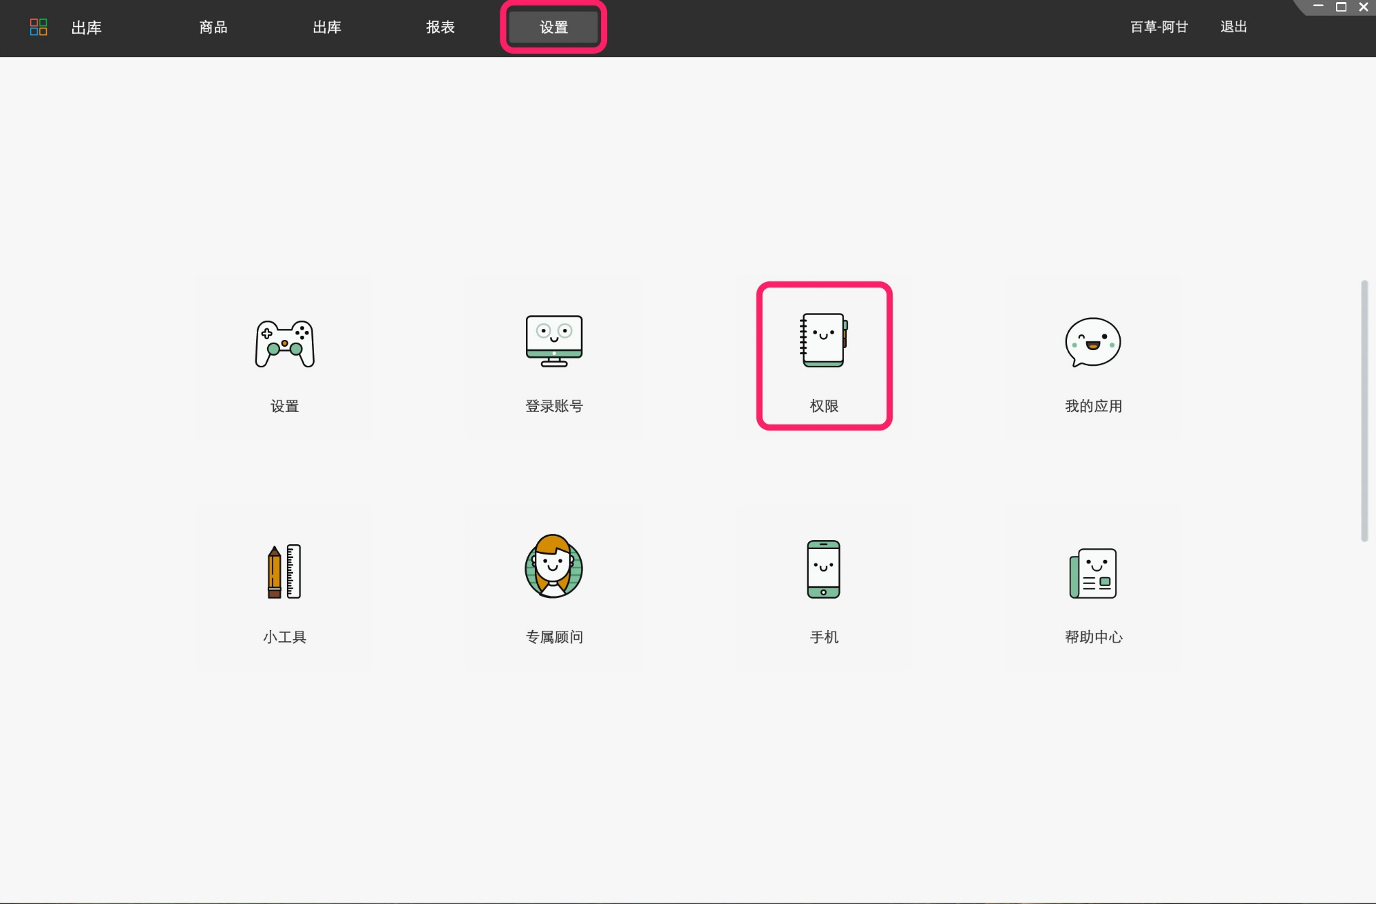Open the 小工具 pencil and ruler icon
Viewport: 1376px width, 904px height.
point(284,571)
